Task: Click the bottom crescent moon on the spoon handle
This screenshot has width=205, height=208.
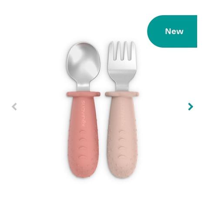Action: (x=83, y=157)
